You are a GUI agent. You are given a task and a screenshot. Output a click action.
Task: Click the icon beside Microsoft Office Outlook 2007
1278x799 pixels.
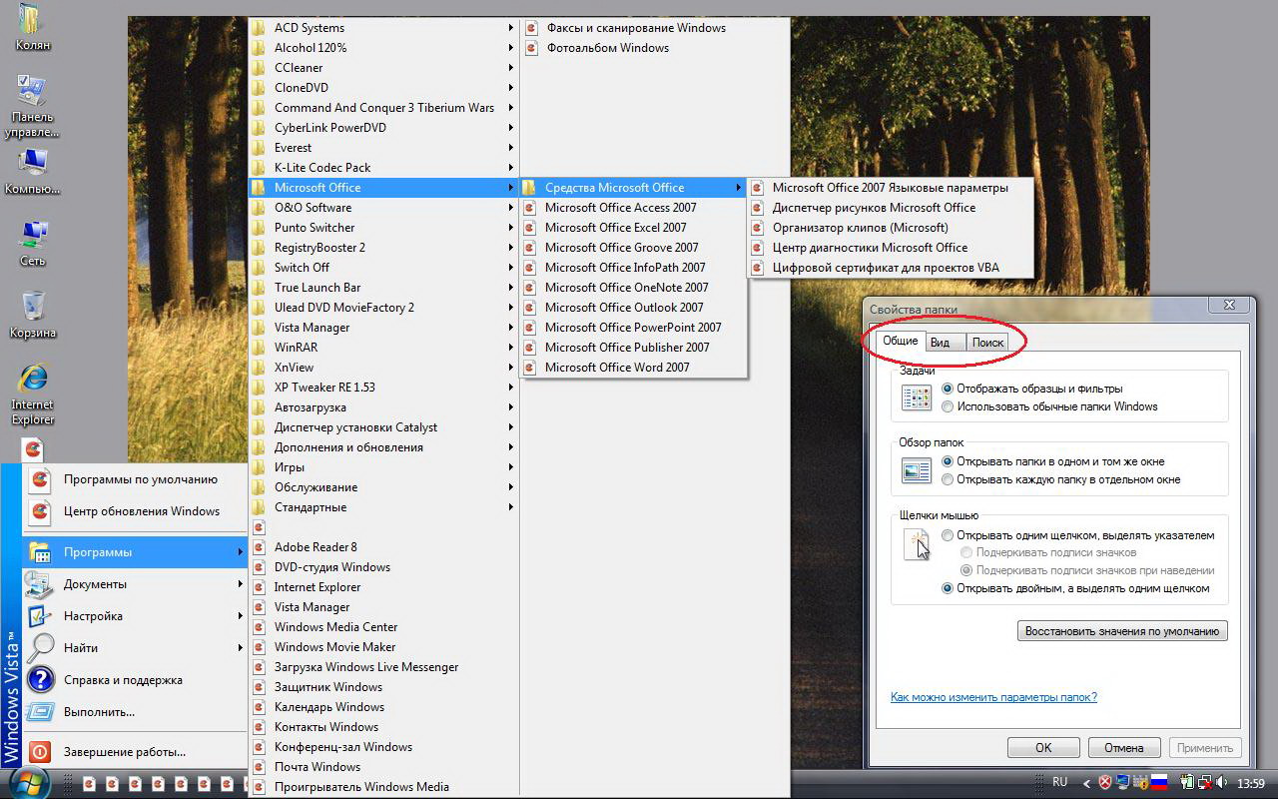coord(530,308)
